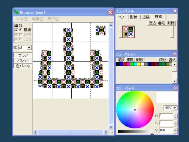Select the 削除 tab in color palette
Screen dimensions: 189x142
click(139, 60)
